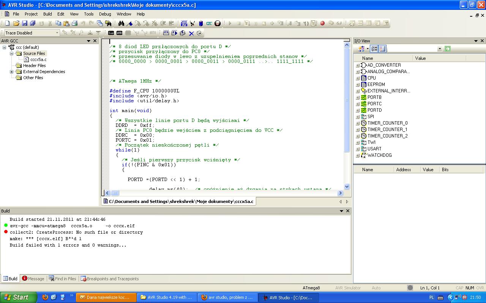Click the Con connect icon
Viewport: 486px width, 303px height.
[x=111, y=33]
